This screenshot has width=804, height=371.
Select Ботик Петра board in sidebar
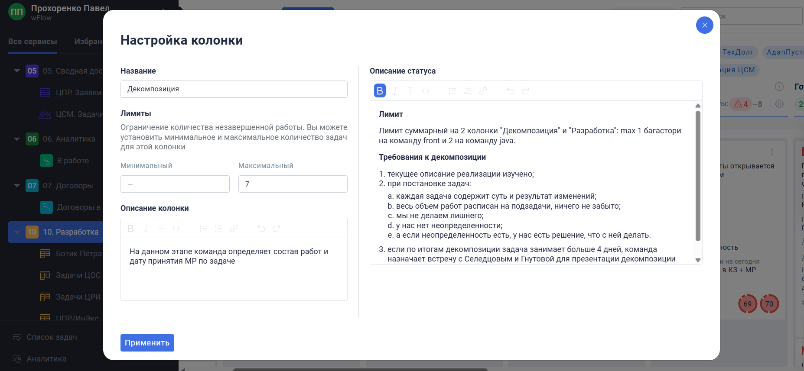(79, 254)
